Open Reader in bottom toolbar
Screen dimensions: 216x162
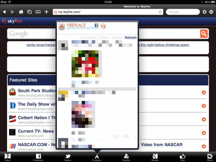coord(155,157)
